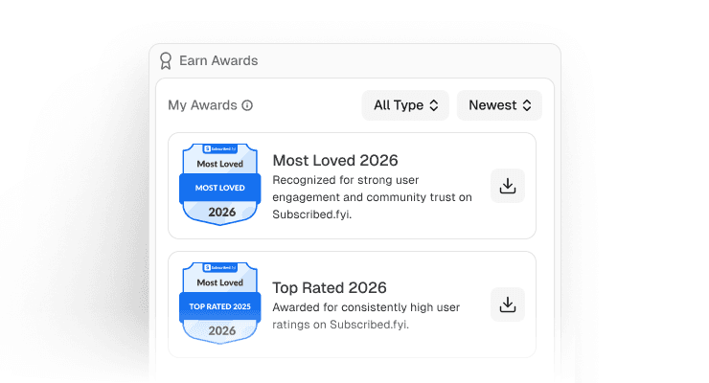Screen dimensions: 709x383
Task: Click the chevron arrows on Newest
Action: pyautogui.click(x=527, y=105)
